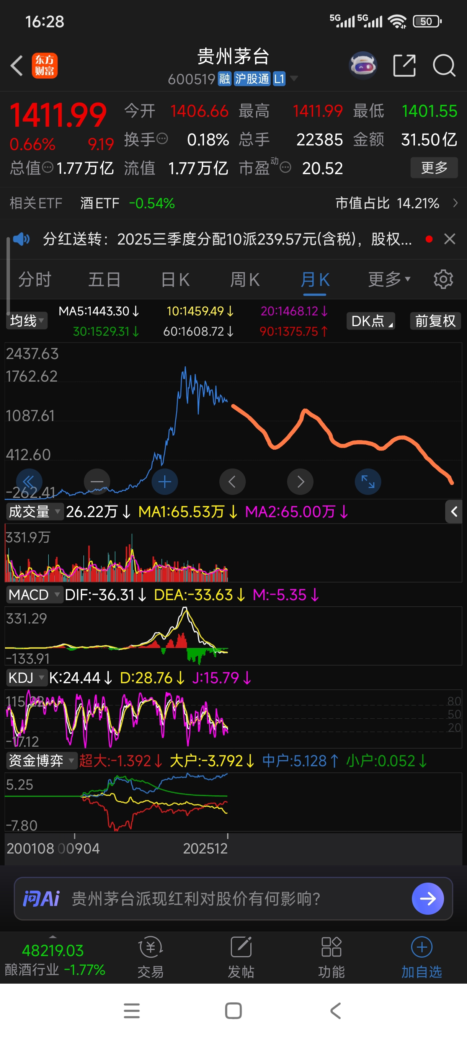The width and height of the screenshot is (467, 1038).
Task: Collapse side panel arrow beside volume
Action: tap(454, 512)
